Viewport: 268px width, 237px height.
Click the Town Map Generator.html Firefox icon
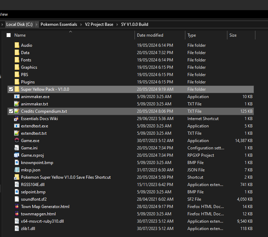coord(17,207)
